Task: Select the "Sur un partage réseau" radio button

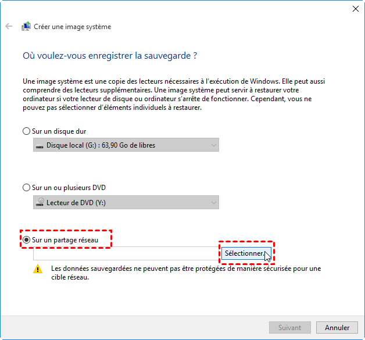Action: [x=26, y=239]
